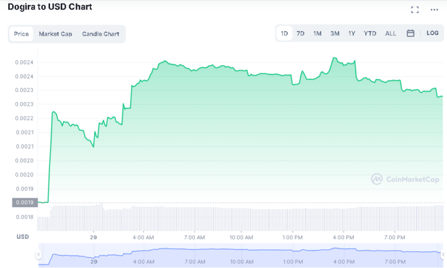Open the three-dot more options menu
Image resolution: width=447 pixels, height=268 pixels.
[x=434, y=10]
